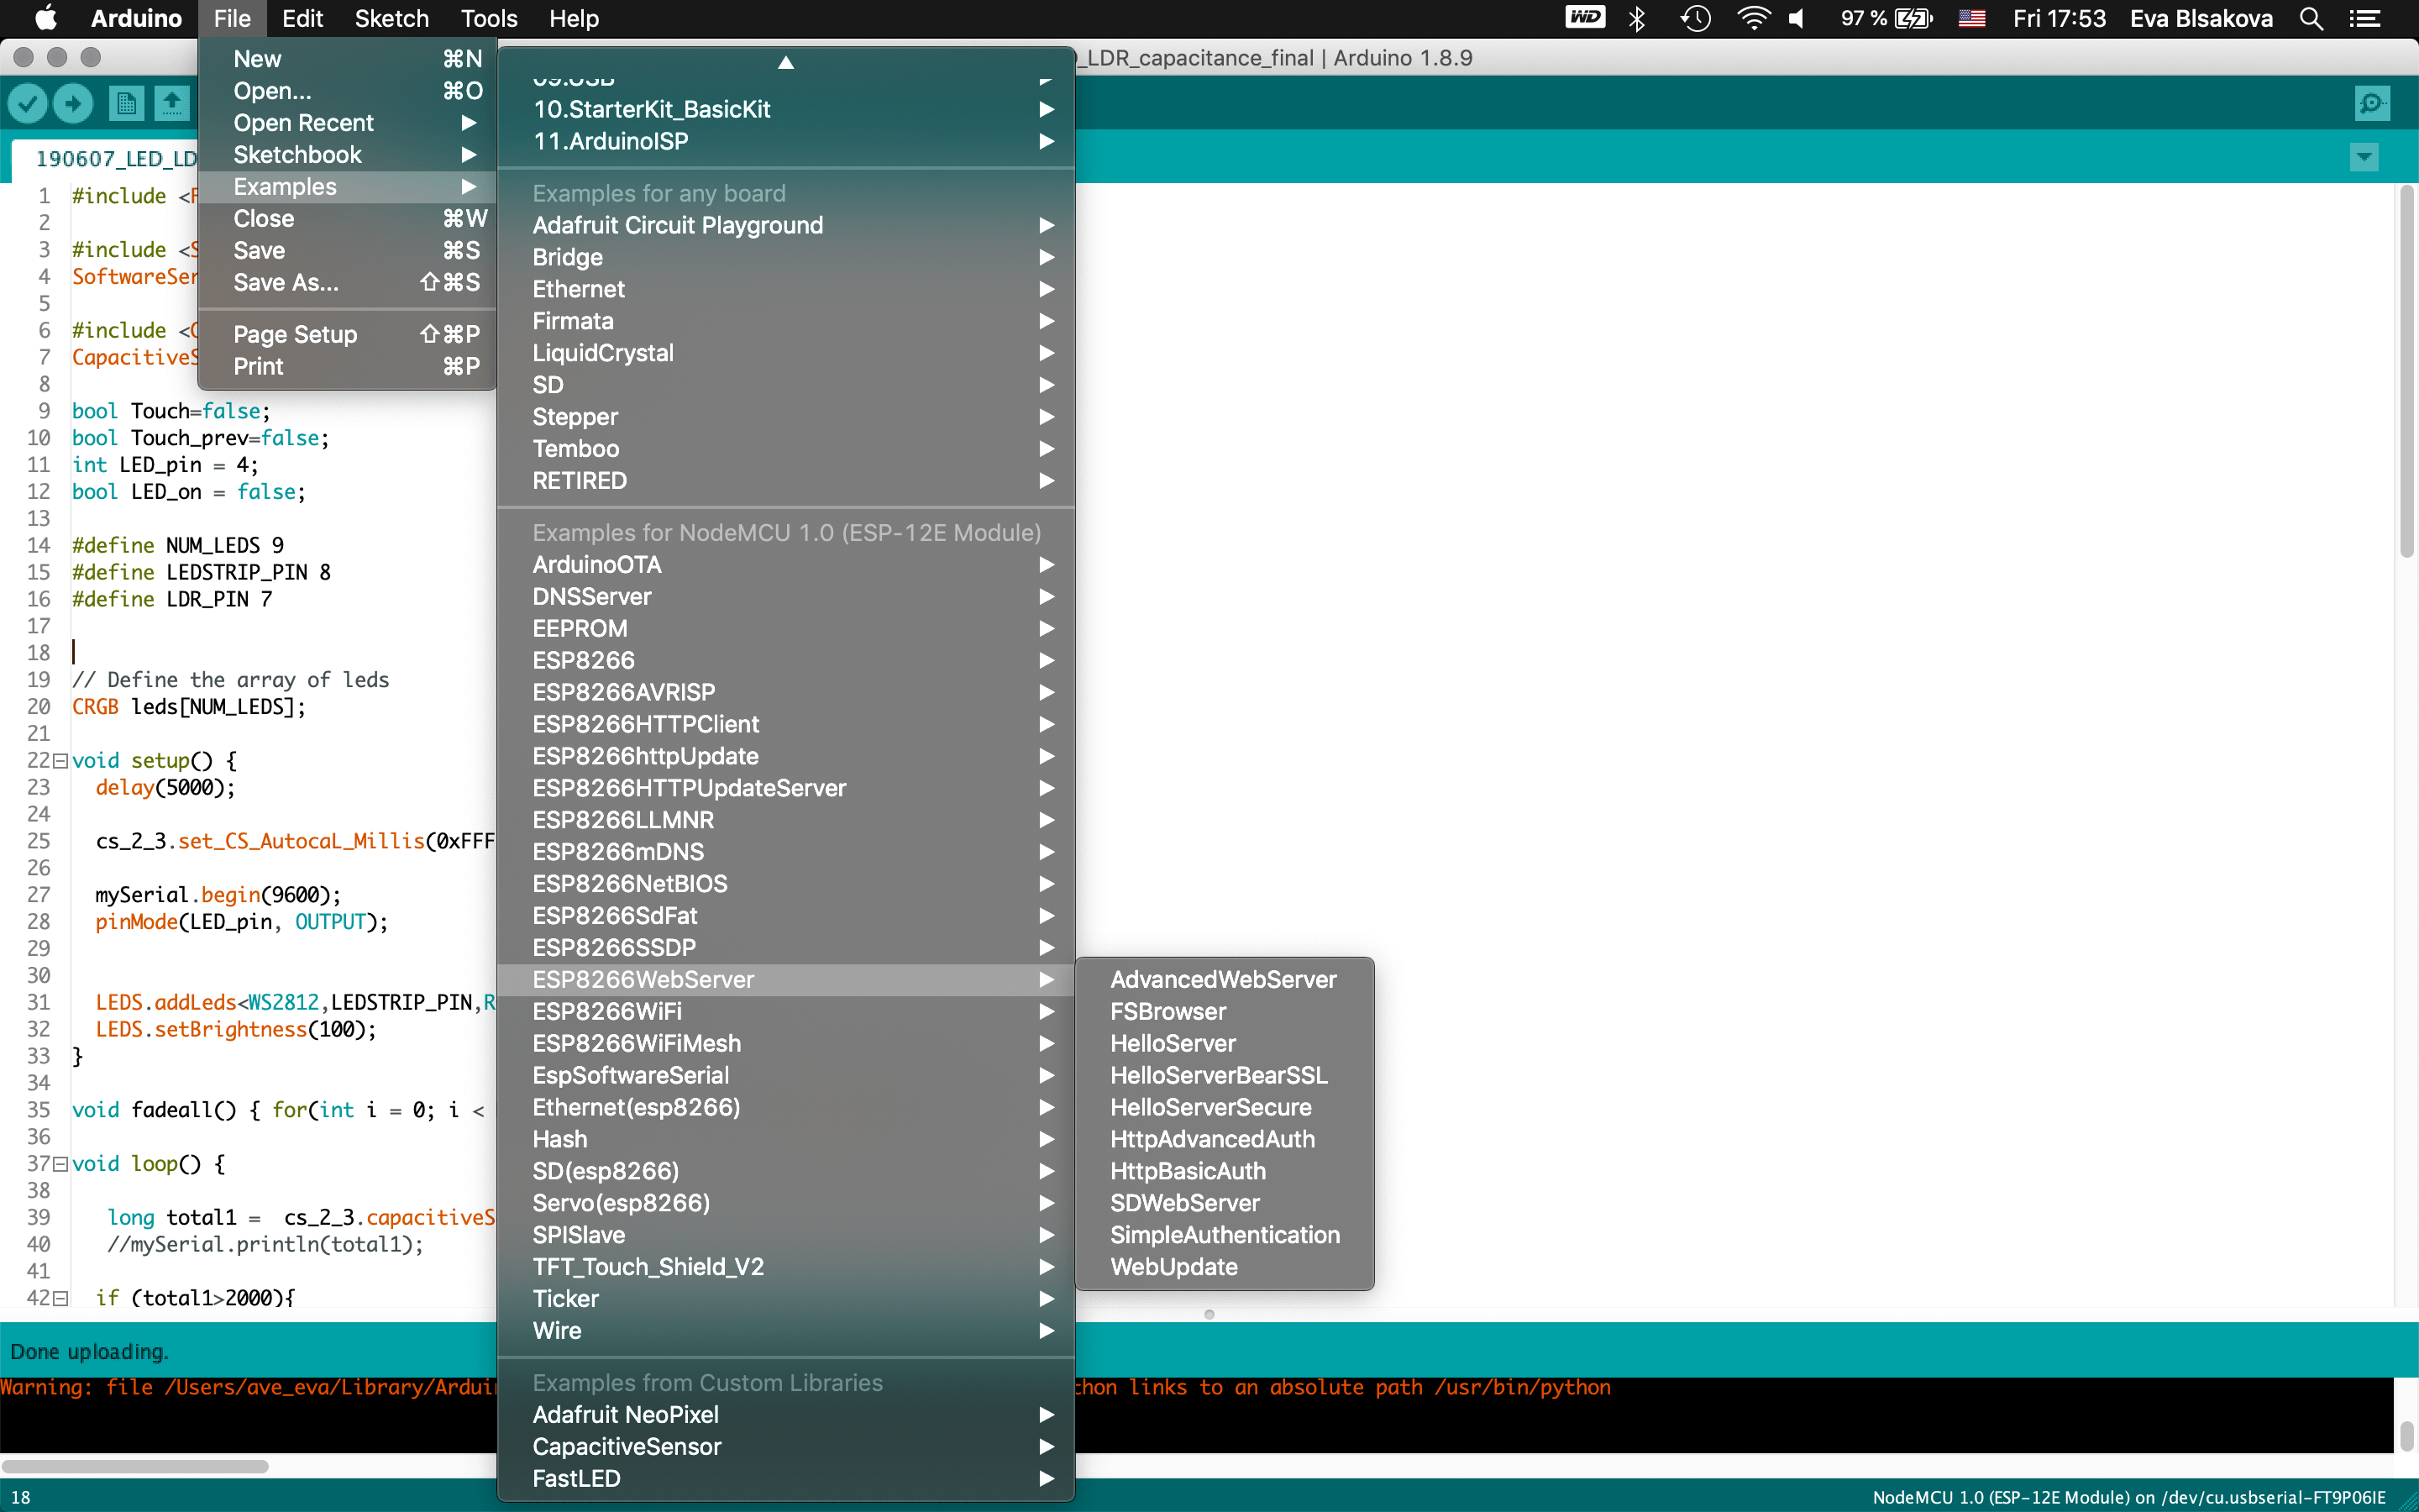Collapse the loop() function fold marker
This screenshot has width=2419, height=1512.
click(61, 1164)
